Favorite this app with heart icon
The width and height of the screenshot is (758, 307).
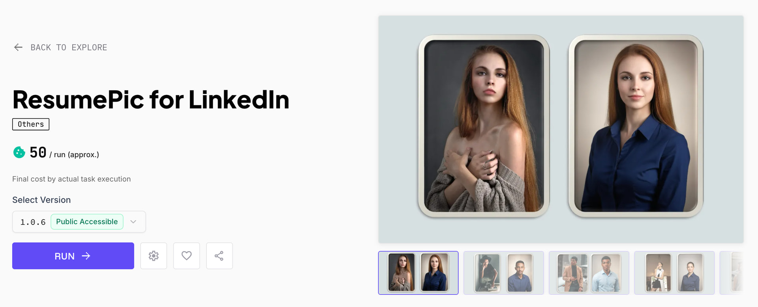tap(187, 256)
